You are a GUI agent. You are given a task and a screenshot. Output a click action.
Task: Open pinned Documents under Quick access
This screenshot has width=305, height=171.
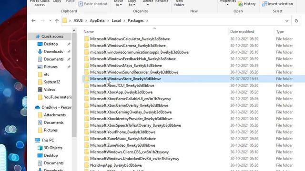(x=51, y=59)
